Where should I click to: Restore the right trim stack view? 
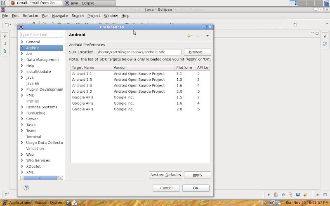tap(325, 36)
